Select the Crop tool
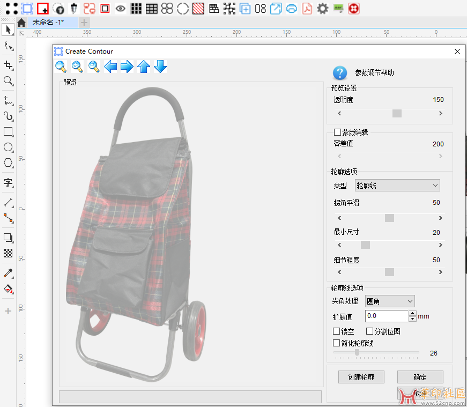The height and width of the screenshot is (407, 467). [x=8, y=65]
